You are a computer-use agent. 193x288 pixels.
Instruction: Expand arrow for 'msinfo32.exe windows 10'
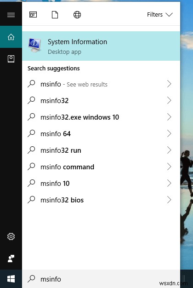pyautogui.click(x=169, y=117)
